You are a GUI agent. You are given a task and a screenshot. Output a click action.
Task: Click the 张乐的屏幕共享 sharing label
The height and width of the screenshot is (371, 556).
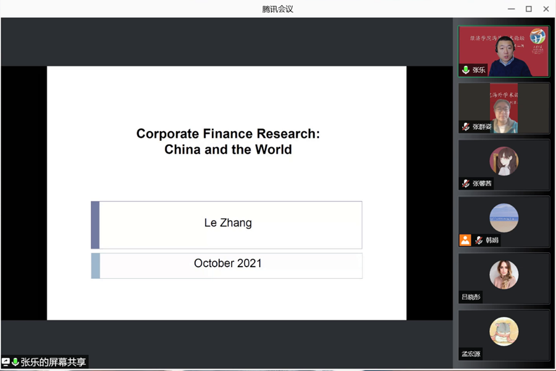(53, 362)
